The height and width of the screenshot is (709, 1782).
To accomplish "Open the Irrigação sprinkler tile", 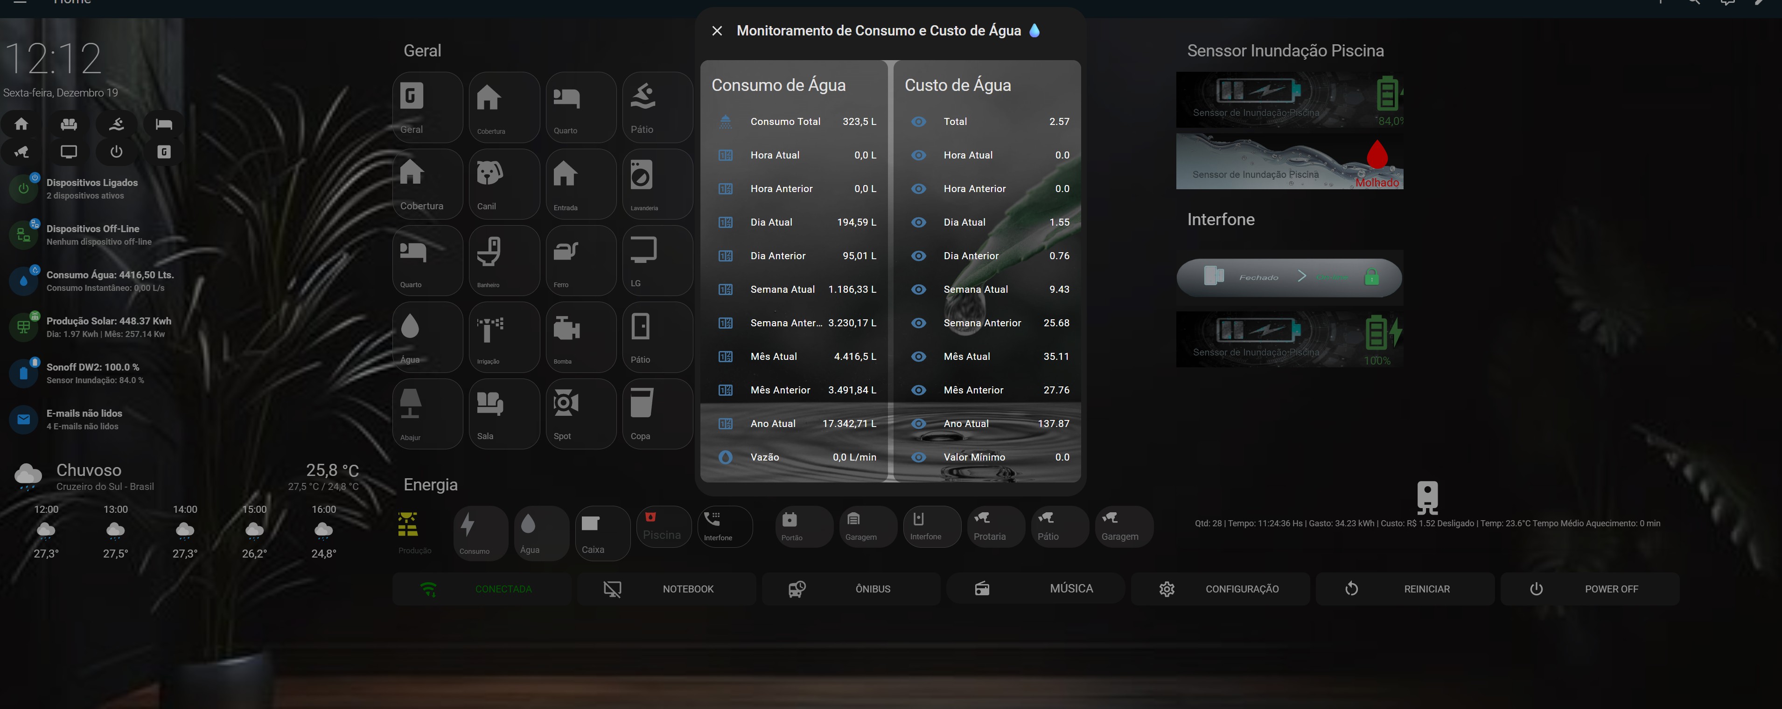I will point(503,337).
